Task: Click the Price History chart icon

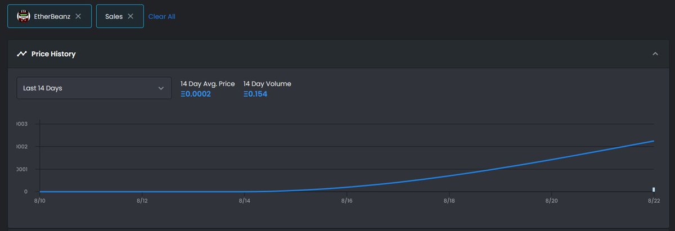Action: 22,54
